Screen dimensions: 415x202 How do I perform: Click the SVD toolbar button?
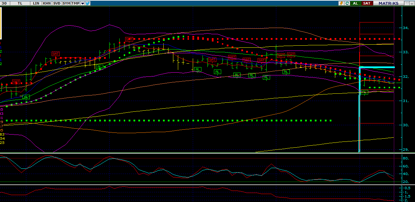click(57, 3)
